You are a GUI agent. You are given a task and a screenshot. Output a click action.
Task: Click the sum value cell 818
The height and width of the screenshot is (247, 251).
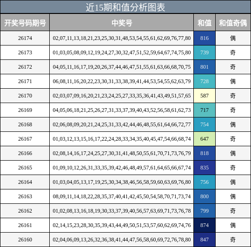[x=205, y=153]
